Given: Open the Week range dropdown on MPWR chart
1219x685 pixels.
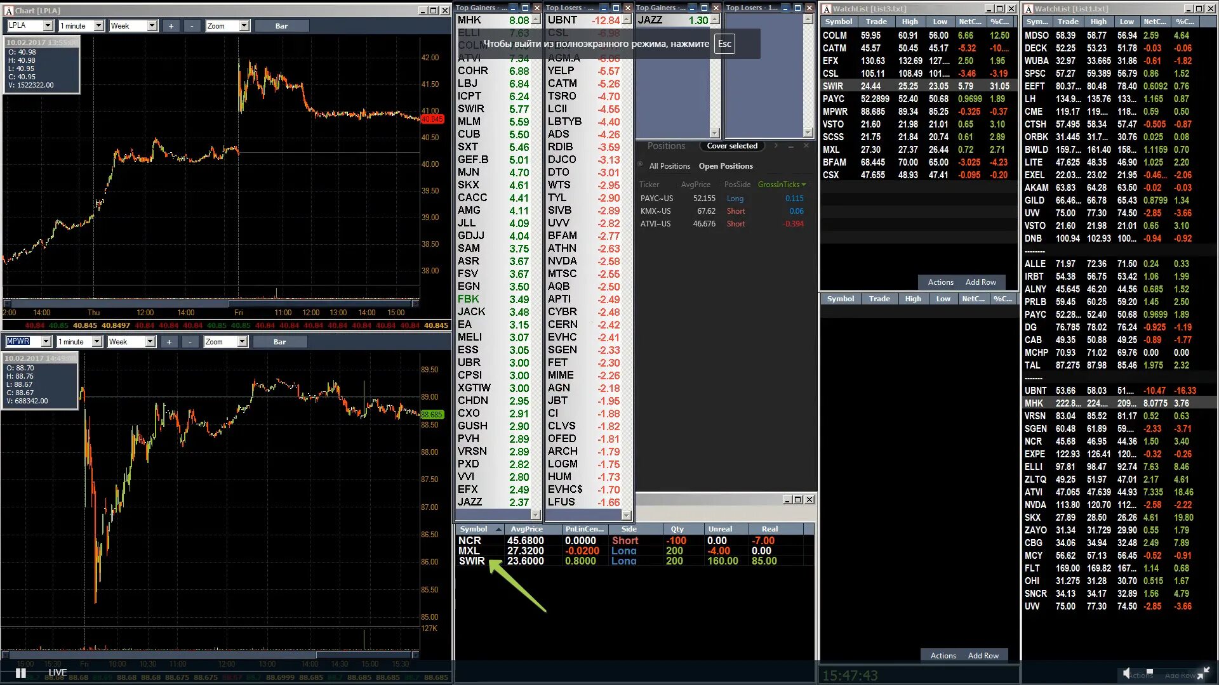Looking at the screenshot, I should coord(150,342).
